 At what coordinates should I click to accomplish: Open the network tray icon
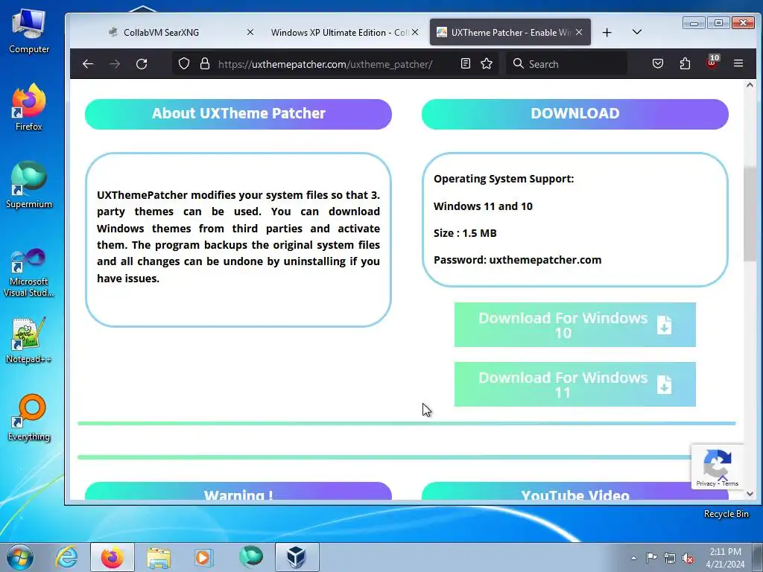click(670, 558)
